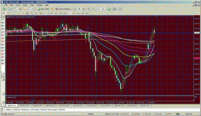Switch timeframe to H4
Screen dimensions: 201x116
pyautogui.click(x=74, y=13)
